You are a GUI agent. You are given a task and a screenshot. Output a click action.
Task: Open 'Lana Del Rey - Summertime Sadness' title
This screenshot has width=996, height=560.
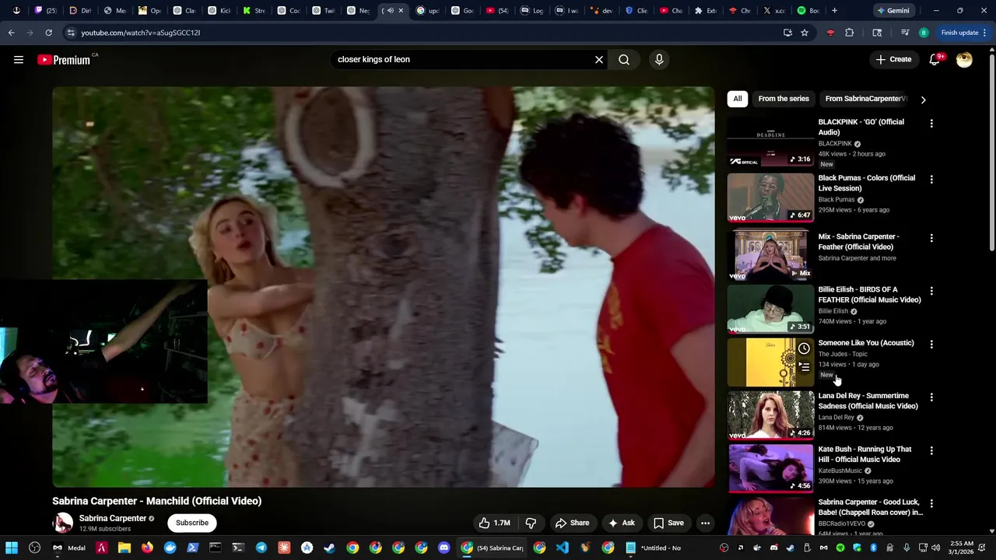click(868, 401)
